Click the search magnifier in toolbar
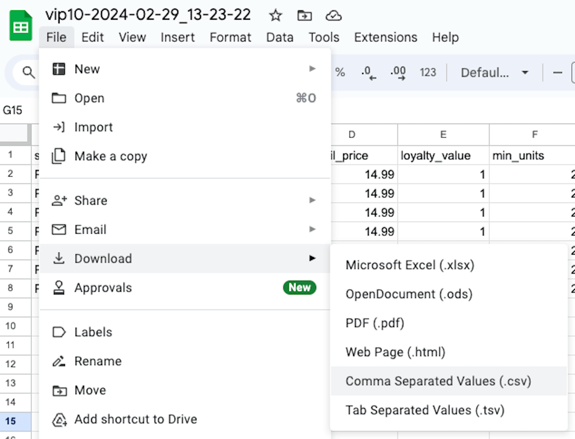Screen dimensions: 575x439 click(x=28, y=73)
